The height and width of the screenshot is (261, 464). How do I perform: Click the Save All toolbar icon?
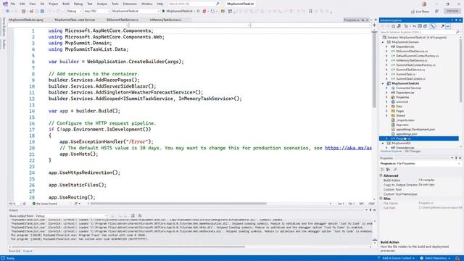(x=42, y=11)
